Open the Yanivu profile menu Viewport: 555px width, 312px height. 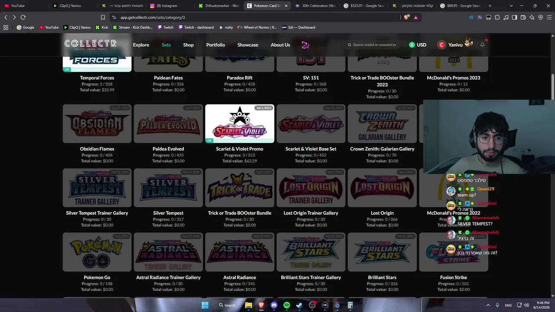click(x=455, y=44)
